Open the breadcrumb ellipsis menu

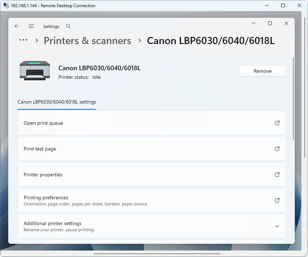[23, 40]
